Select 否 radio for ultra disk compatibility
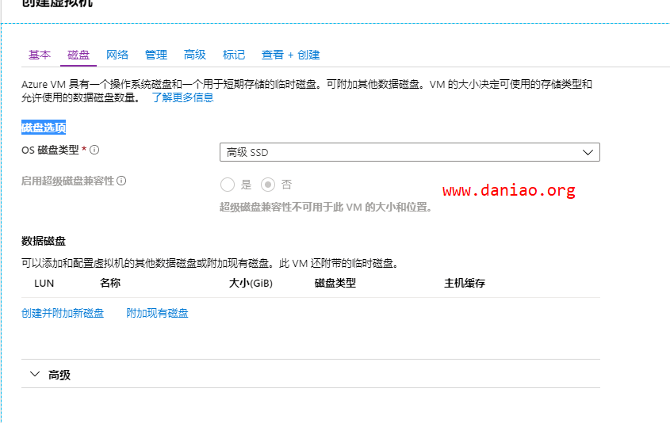This screenshot has width=670, height=423. pos(268,185)
